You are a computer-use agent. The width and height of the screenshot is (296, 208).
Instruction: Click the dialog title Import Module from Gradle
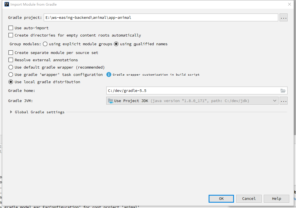pyautogui.click(x=34, y=4)
